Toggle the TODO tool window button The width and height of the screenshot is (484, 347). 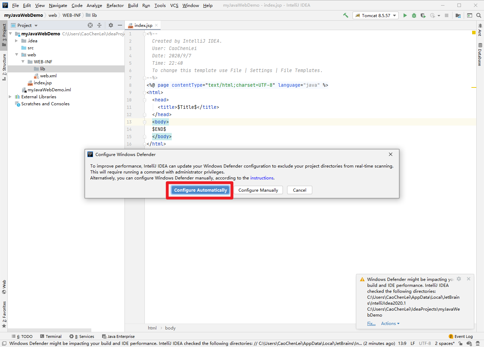pos(22,337)
